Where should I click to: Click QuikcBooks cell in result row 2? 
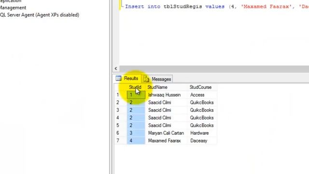tap(202, 102)
